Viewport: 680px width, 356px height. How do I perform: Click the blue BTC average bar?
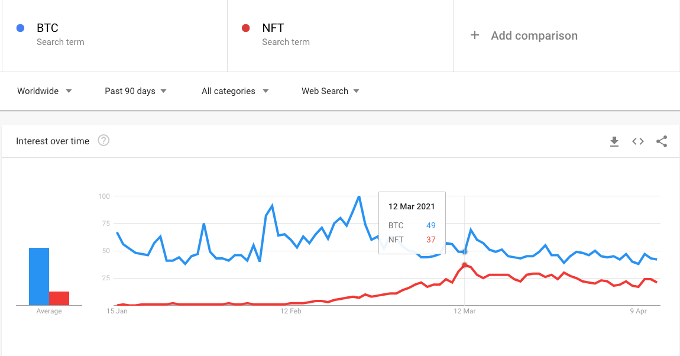tap(39, 277)
